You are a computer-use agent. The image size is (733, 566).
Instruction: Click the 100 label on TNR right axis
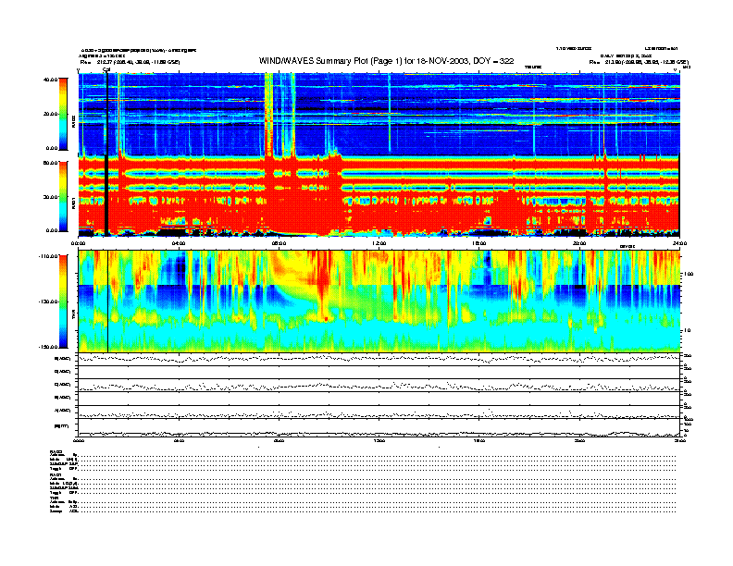point(689,274)
